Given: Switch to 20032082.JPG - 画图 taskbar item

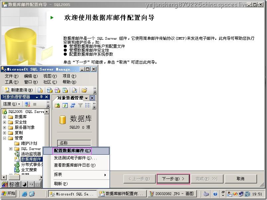Looking at the screenshot, I should pos(172,194).
